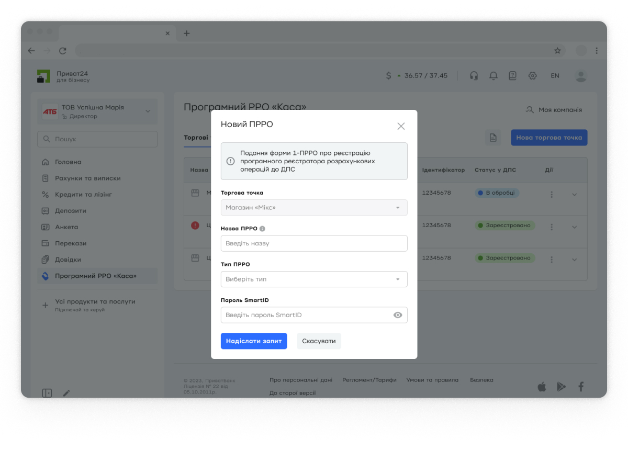Collapse sidebar using the panel icon
This screenshot has width=628, height=450.
(x=47, y=392)
